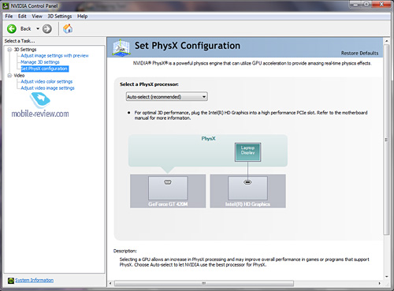Image resolution: width=394 pixels, height=291 pixels.
Task: Click the Intel(R) HD Graphics box
Action: coord(247,191)
